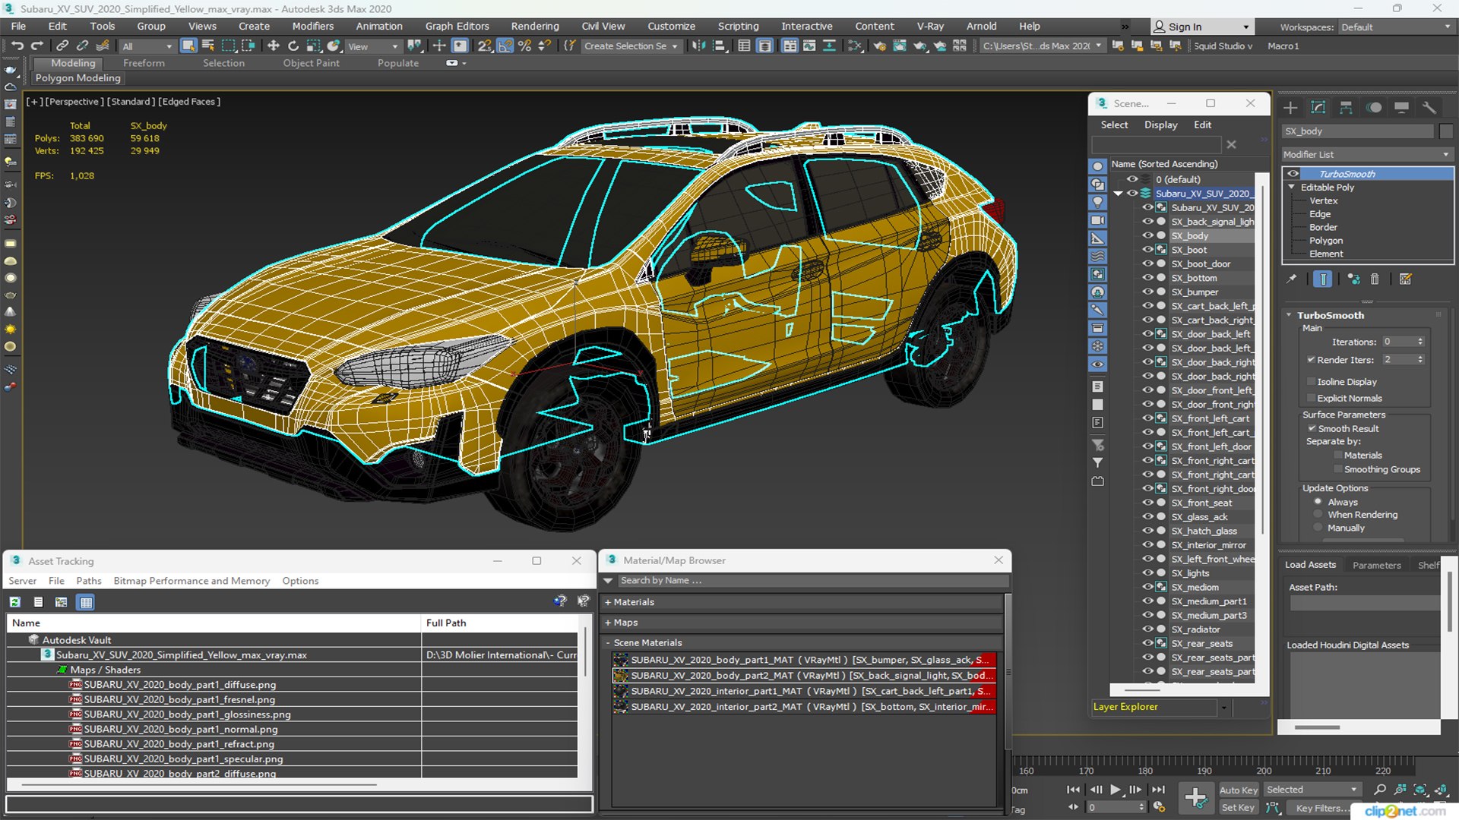Click the Auto Key button
The height and width of the screenshot is (820, 1459).
tap(1239, 790)
